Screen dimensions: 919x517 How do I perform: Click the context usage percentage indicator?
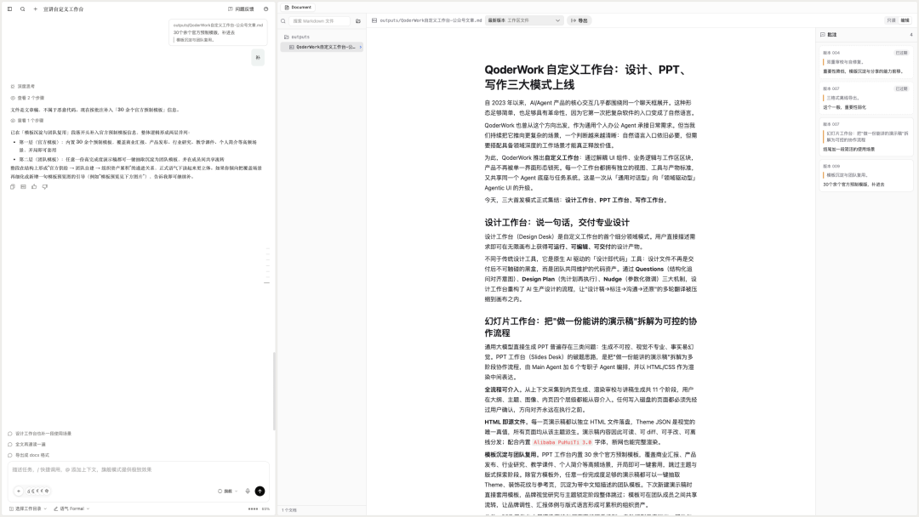tap(259, 508)
